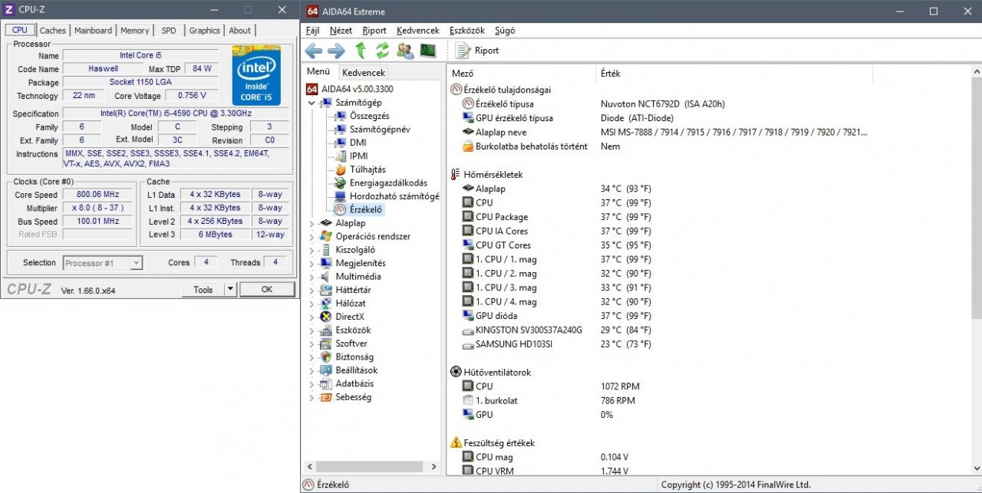Click the Eszközök tree icon

[x=325, y=330]
